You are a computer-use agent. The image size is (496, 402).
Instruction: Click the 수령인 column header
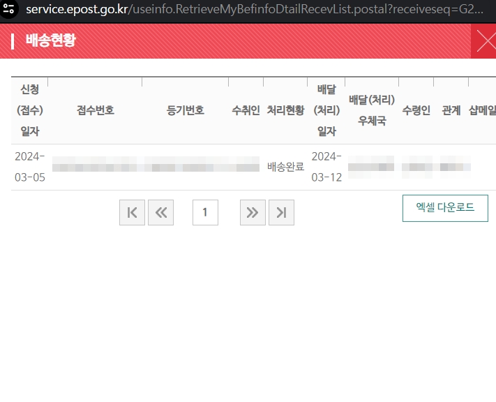tap(416, 110)
